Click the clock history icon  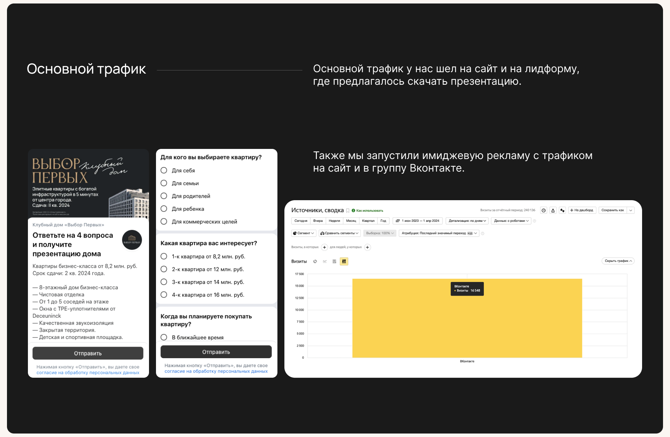544,210
